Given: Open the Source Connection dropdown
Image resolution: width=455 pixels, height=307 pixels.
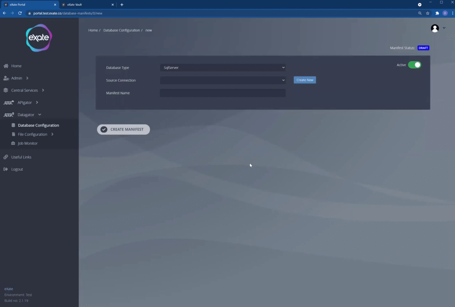Looking at the screenshot, I should pyautogui.click(x=223, y=80).
